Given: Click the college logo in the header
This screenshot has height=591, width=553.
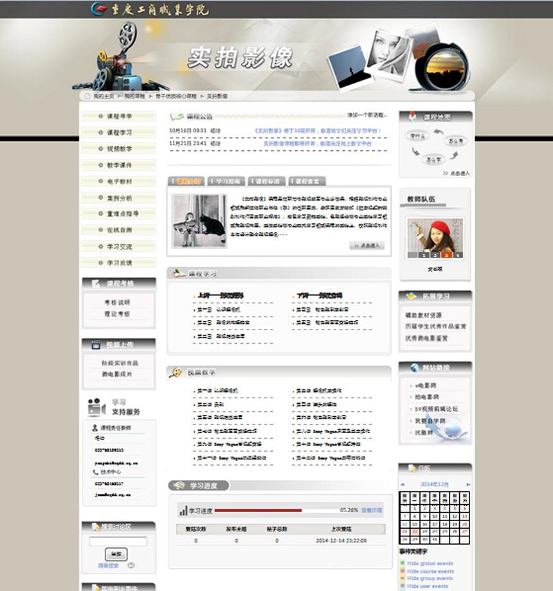Looking at the screenshot, I should pyautogui.click(x=99, y=9).
